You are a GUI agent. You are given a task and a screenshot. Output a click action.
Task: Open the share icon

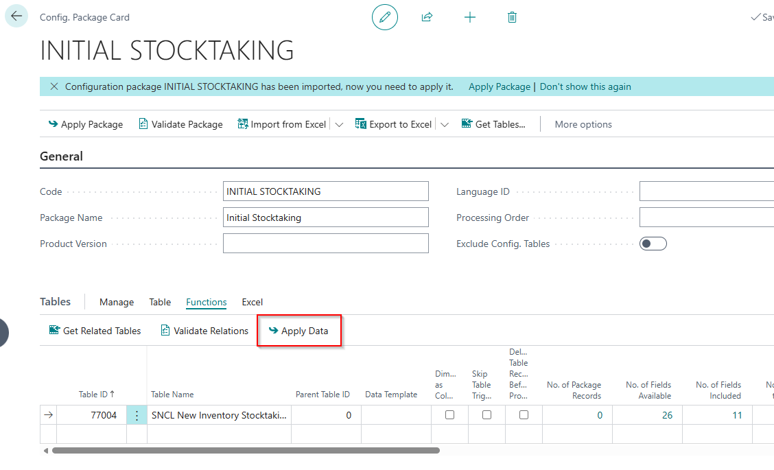[x=427, y=17]
